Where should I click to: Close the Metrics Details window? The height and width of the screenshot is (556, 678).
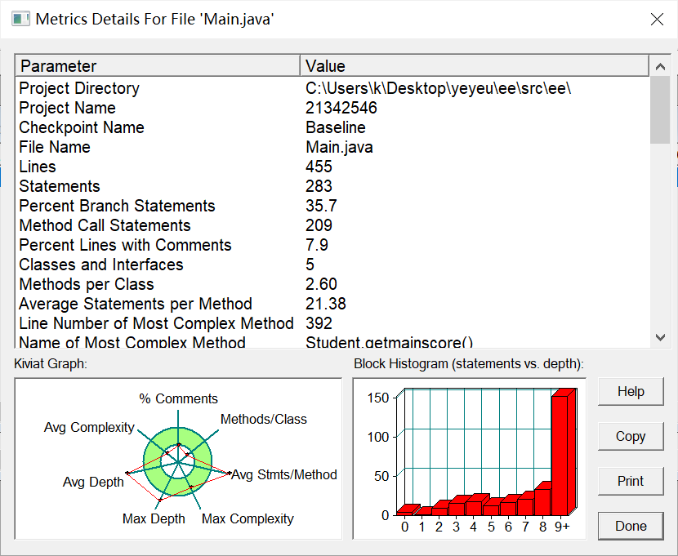pos(657,20)
